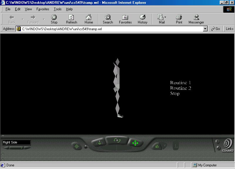Go to the Home page

[x=89, y=19]
